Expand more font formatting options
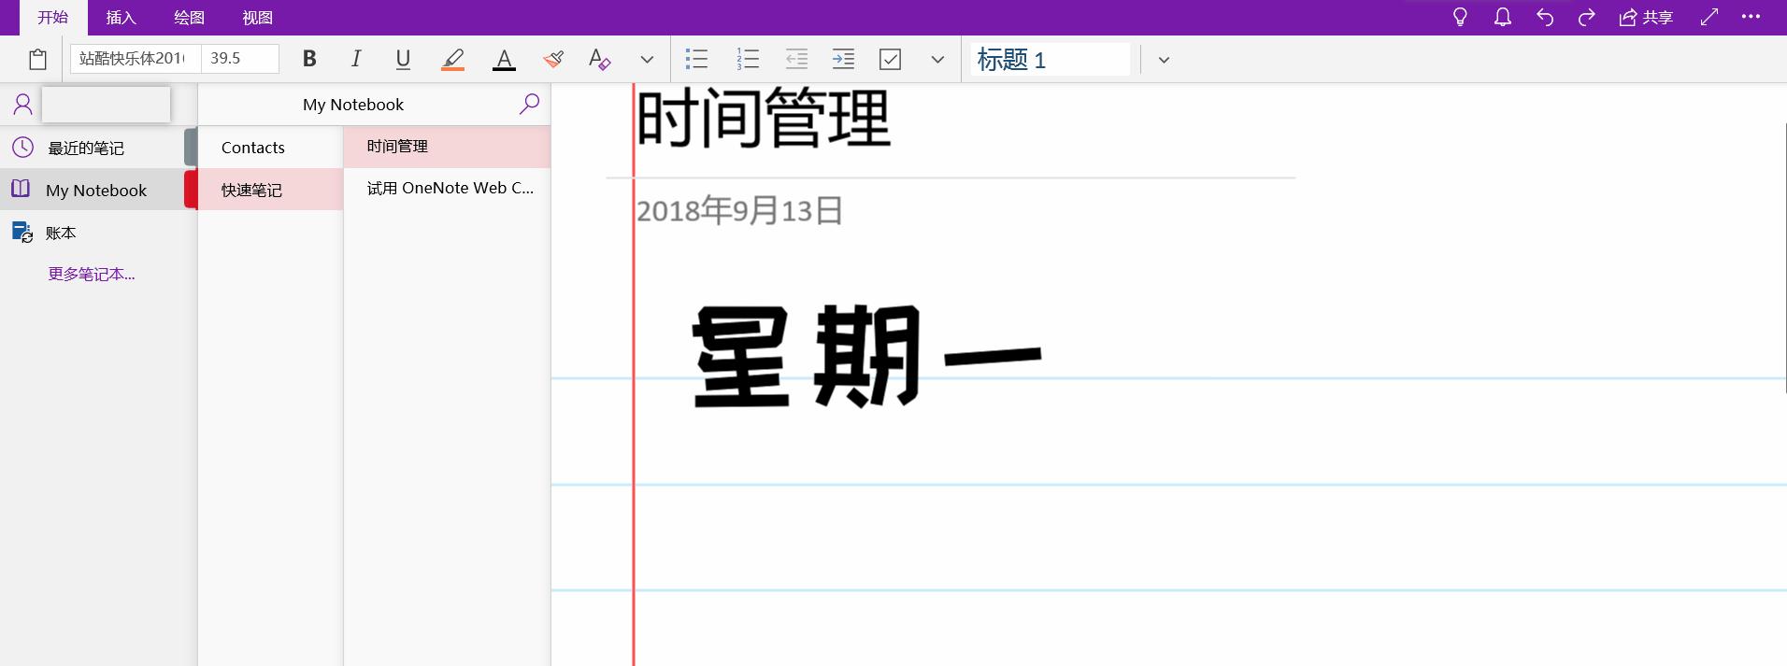The image size is (1787, 666). 647,60
